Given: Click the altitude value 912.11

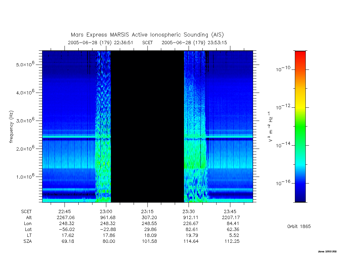Looking at the screenshot, I should (x=191, y=217).
